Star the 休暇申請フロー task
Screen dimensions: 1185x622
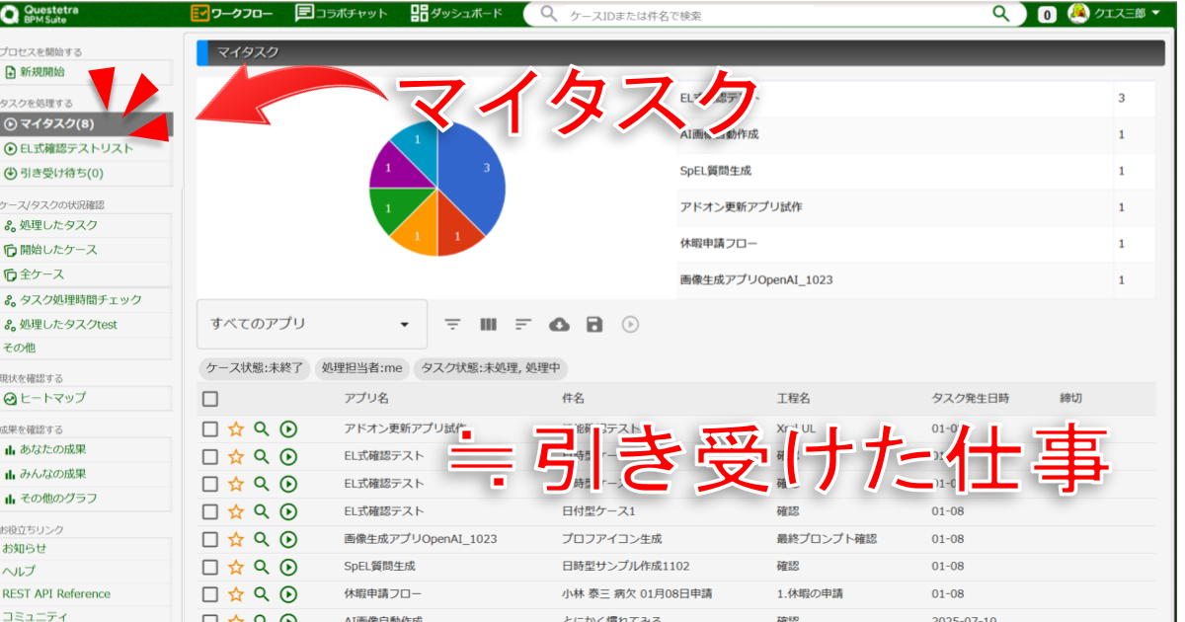coord(236,594)
